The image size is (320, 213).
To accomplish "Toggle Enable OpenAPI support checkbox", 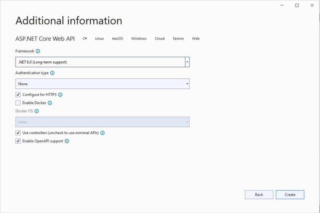I will [x=18, y=141].
